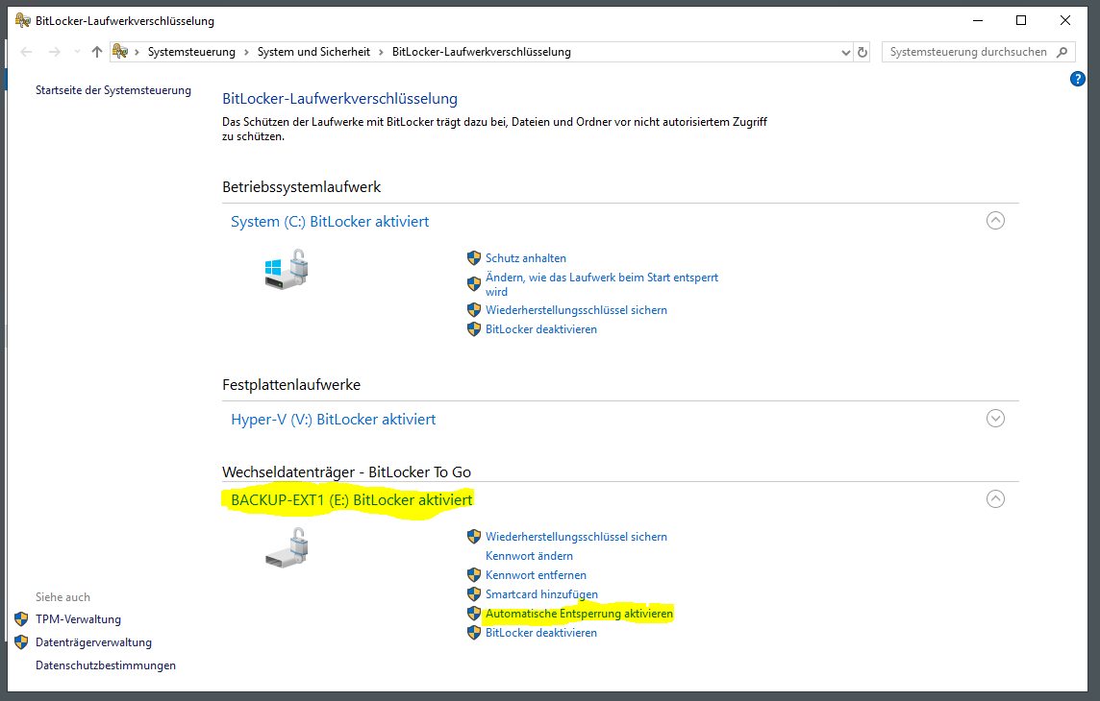
Task: Click the shield icon next to Schutz anhalten
Action: (x=474, y=258)
